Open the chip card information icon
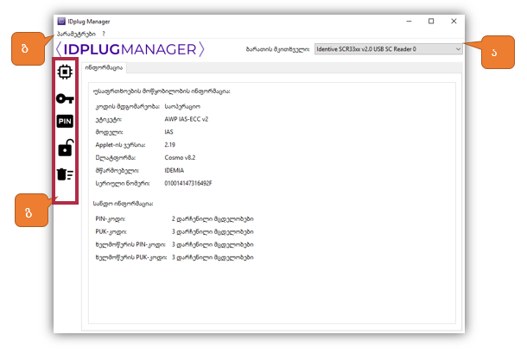Viewport: 527px width, 360px height. click(65, 72)
